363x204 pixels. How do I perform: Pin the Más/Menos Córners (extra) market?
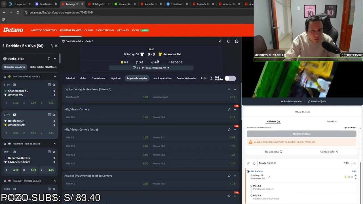(229, 129)
